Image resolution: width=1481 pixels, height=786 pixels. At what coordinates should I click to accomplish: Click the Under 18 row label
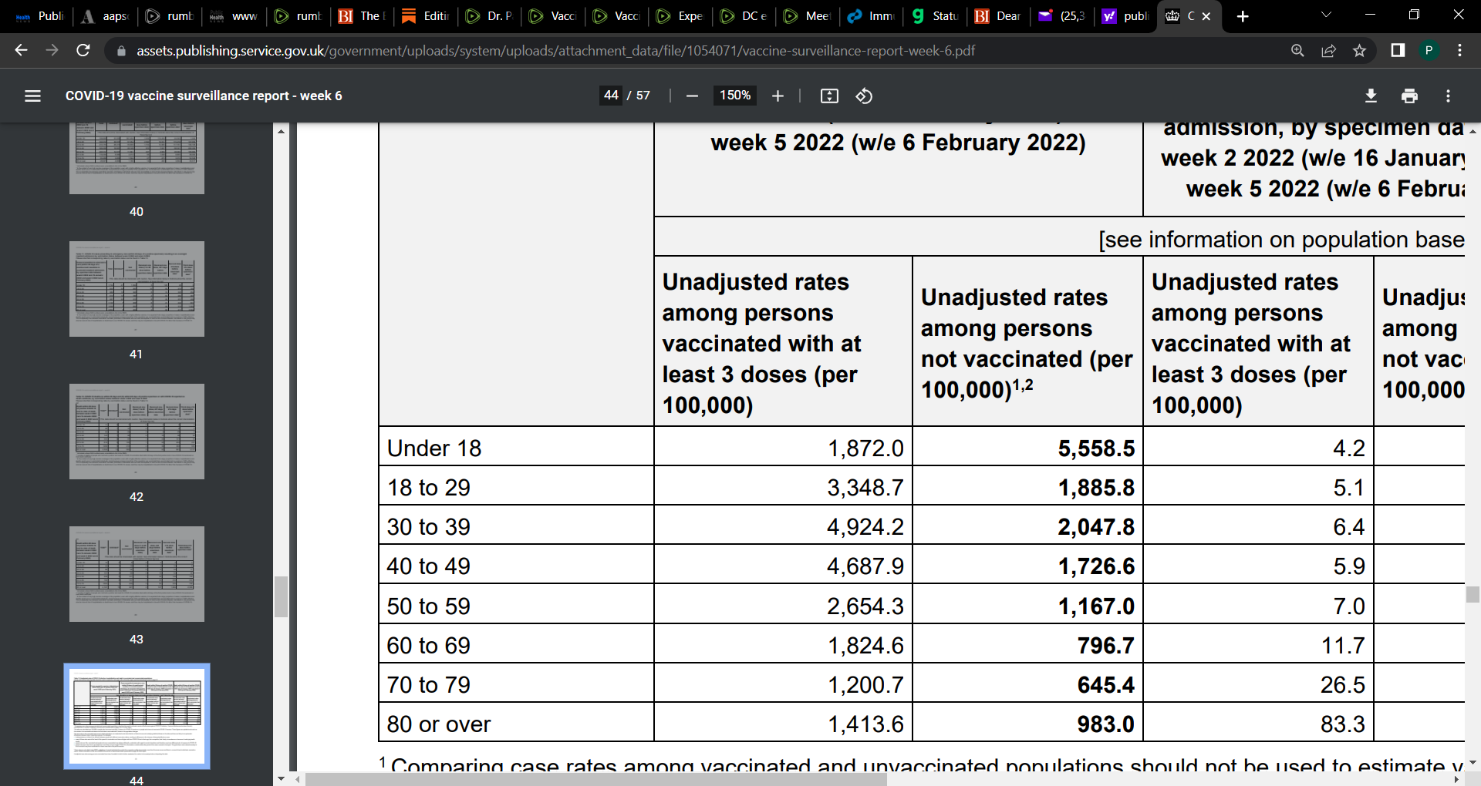pyautogui.click(x=434, y=448)
